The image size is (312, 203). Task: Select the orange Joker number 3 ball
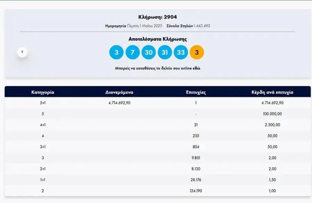pyautogui.click(x=197, y=53)
